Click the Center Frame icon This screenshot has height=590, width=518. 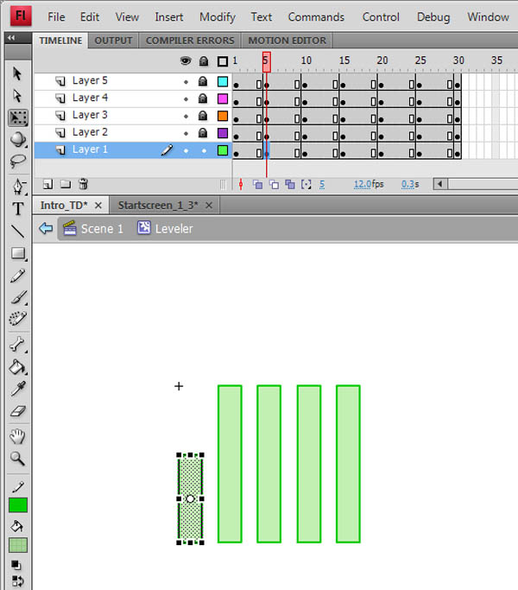point(241,184)
